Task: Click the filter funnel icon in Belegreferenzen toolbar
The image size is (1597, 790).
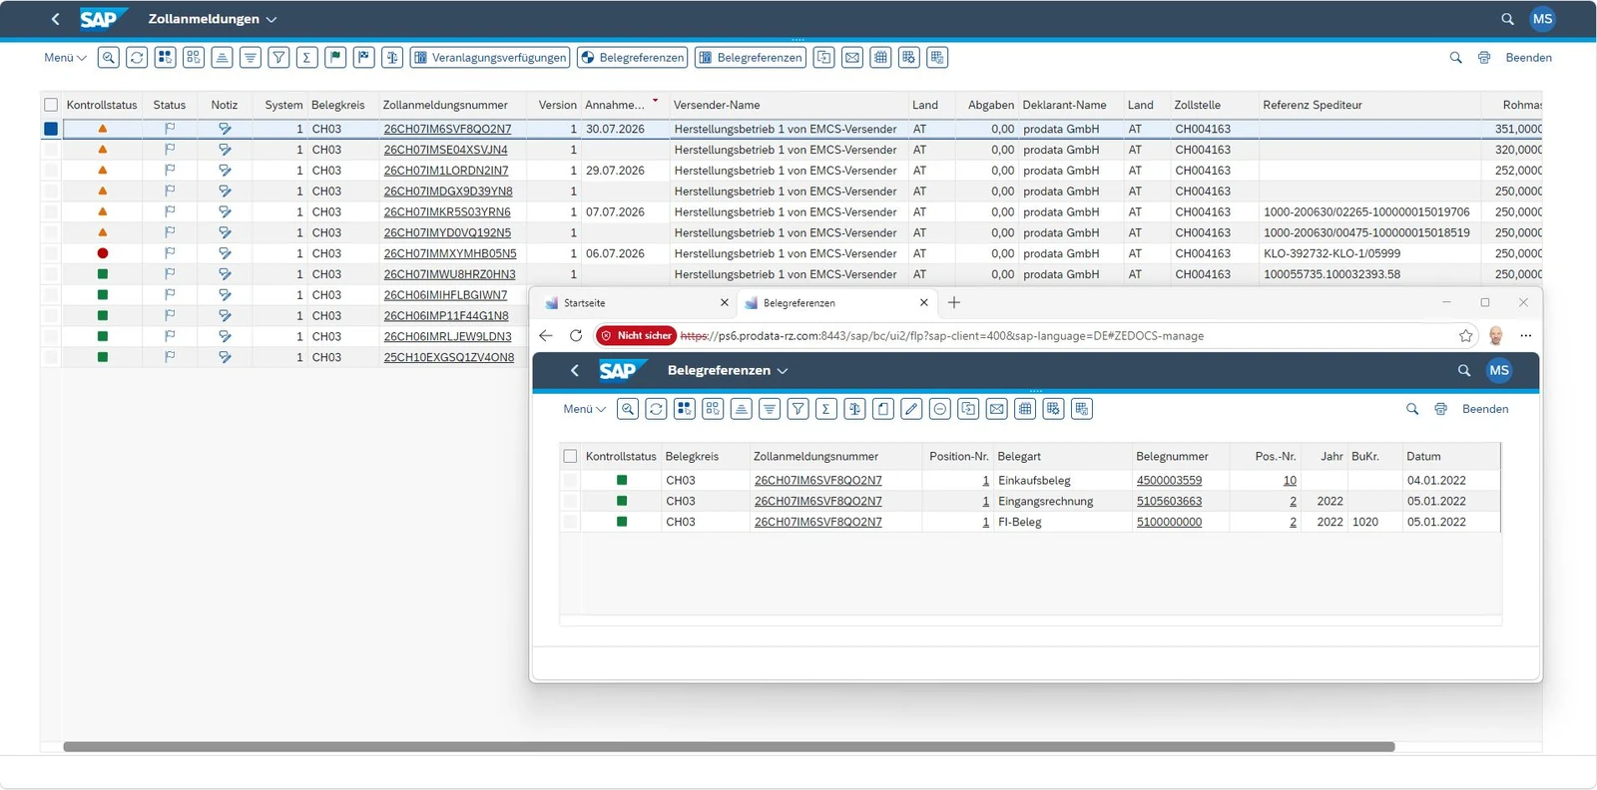Action: coord(798,409)
